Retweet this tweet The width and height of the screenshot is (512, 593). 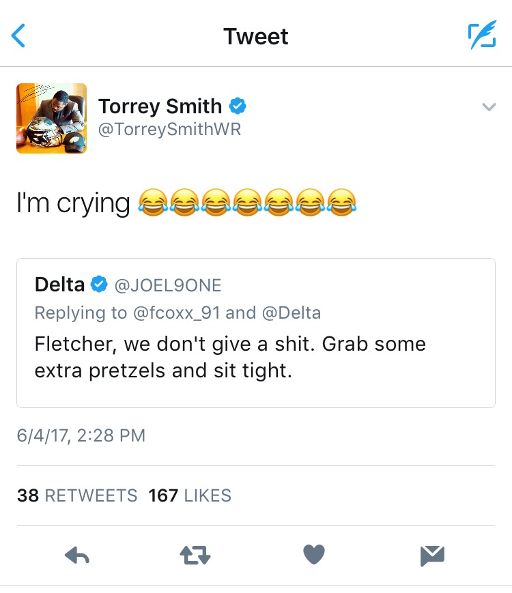(195, 556)
